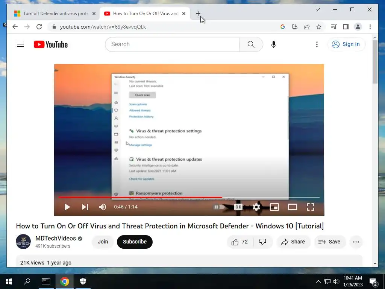
Task: Open Chrome profile avatar
Action: tap(358, 27)
